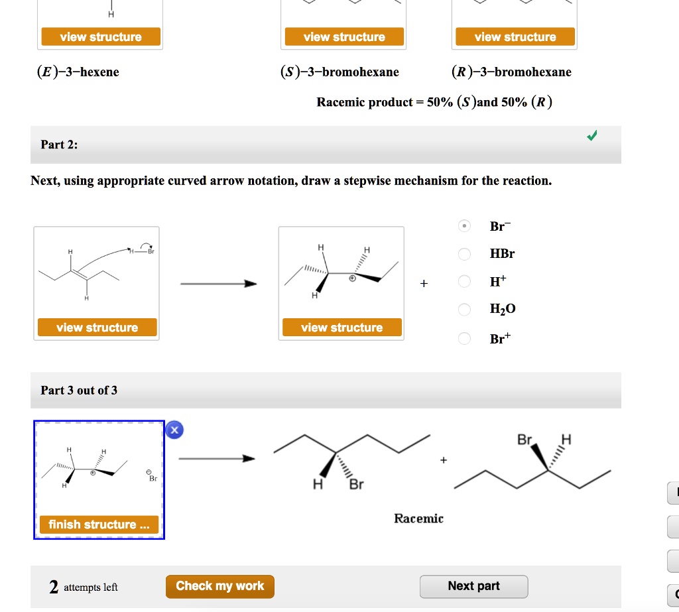
Task: Select the H⁺ radio button
Action: coord(464,281)
